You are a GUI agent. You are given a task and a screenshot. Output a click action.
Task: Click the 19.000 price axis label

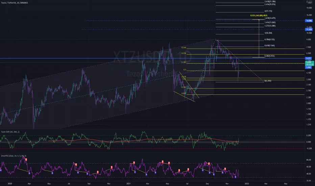click(x=309, y=8)
